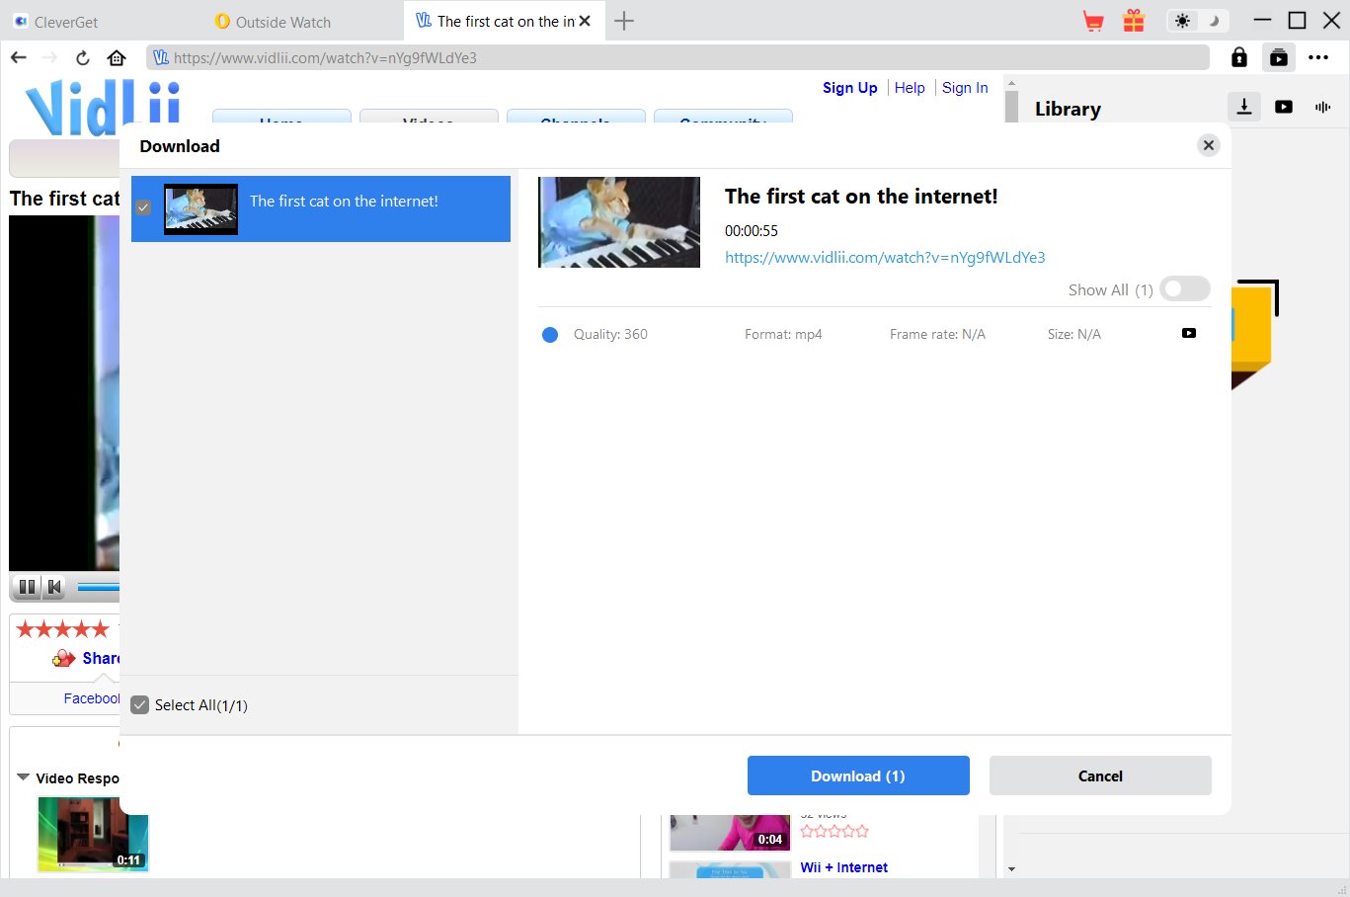
Task: Open the vidlii video URL link
Action: (884, 257)
